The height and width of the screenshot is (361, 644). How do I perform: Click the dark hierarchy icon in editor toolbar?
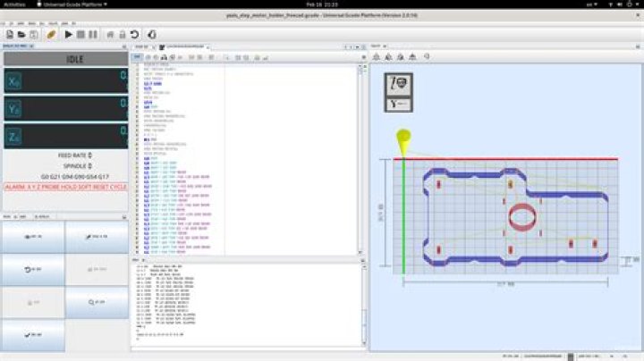tap(164, 57)
